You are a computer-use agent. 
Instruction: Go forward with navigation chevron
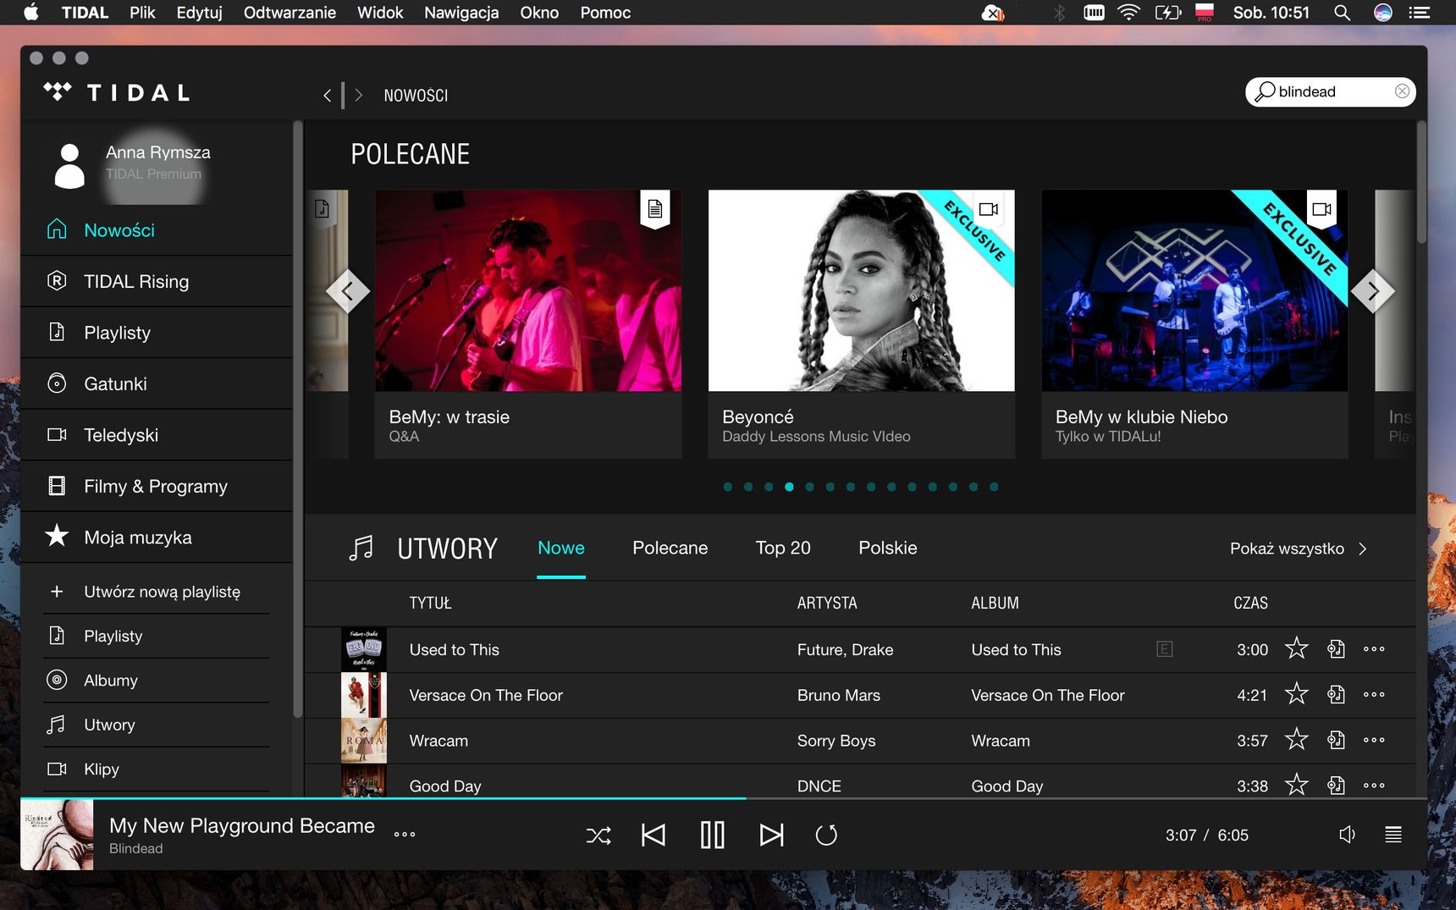pyautogui.click(x=359, y=96)
